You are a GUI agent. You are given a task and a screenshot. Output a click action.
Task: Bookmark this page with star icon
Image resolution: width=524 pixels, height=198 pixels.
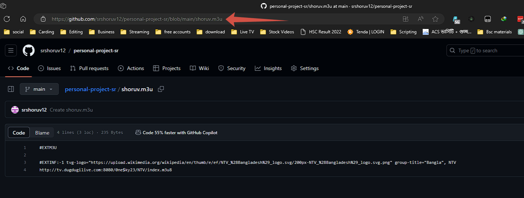(435, 19)
